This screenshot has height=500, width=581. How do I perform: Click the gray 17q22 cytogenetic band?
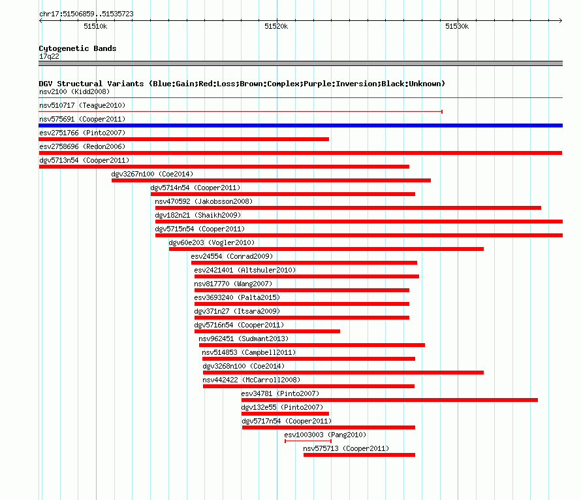pos(300,63)
